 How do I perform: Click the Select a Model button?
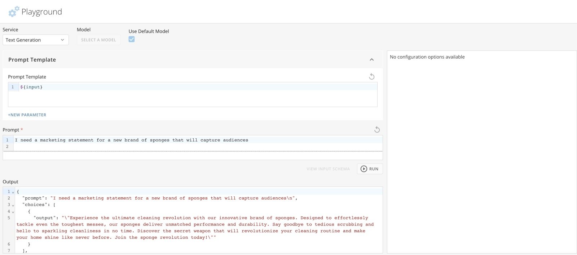[x=98, y=40]
